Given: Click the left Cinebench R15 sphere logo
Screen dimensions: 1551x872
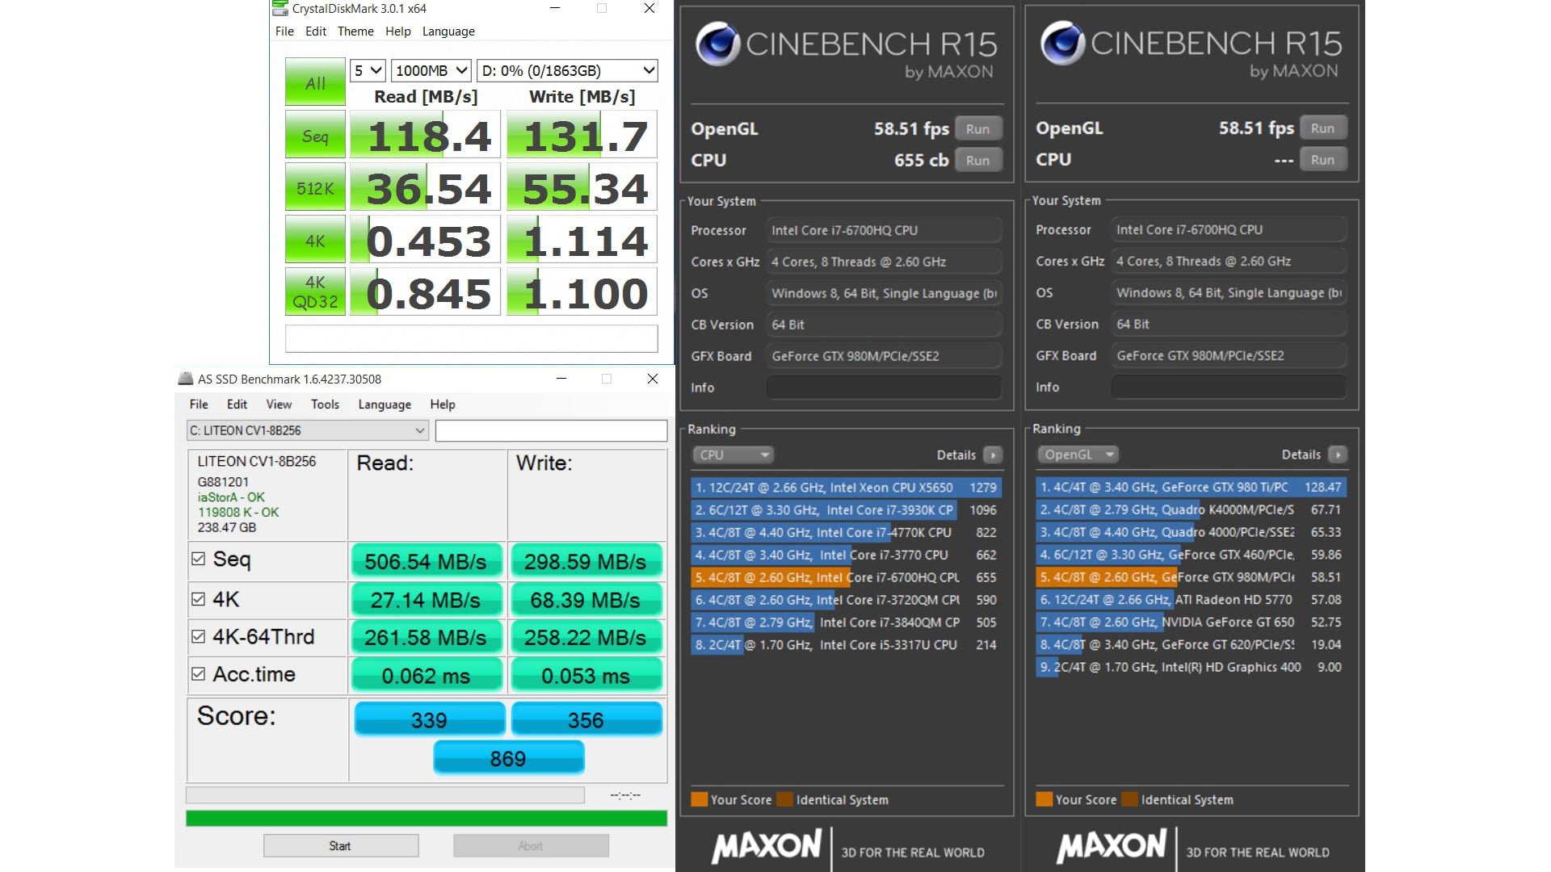Looking at the screenshot, I should pyautogui.click(x=717, y=44).
